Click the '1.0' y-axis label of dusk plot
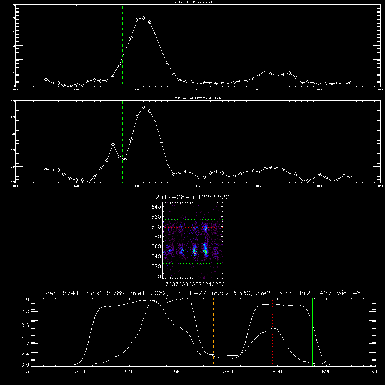Viewport: 385px width, 385px height. click(x=13, y=150)
